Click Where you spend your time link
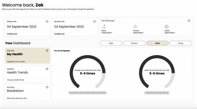The image size is (197, 109). coord(17,98)
